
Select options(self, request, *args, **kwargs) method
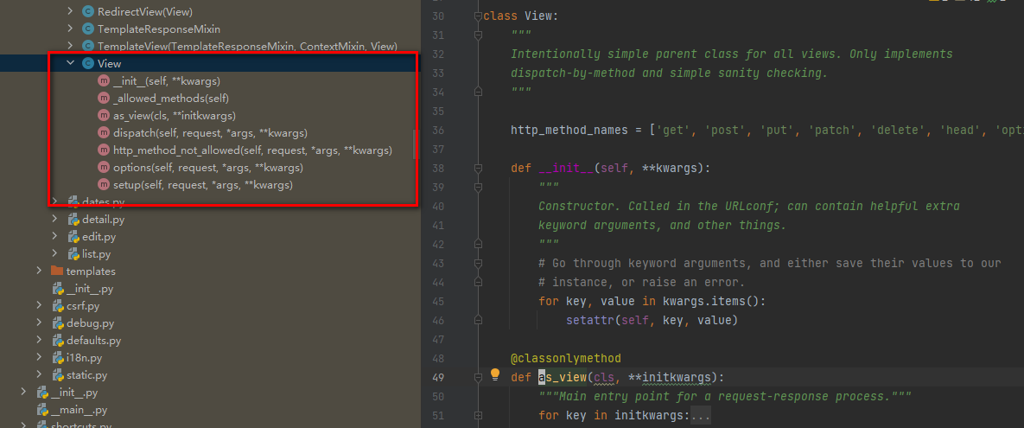208,167
